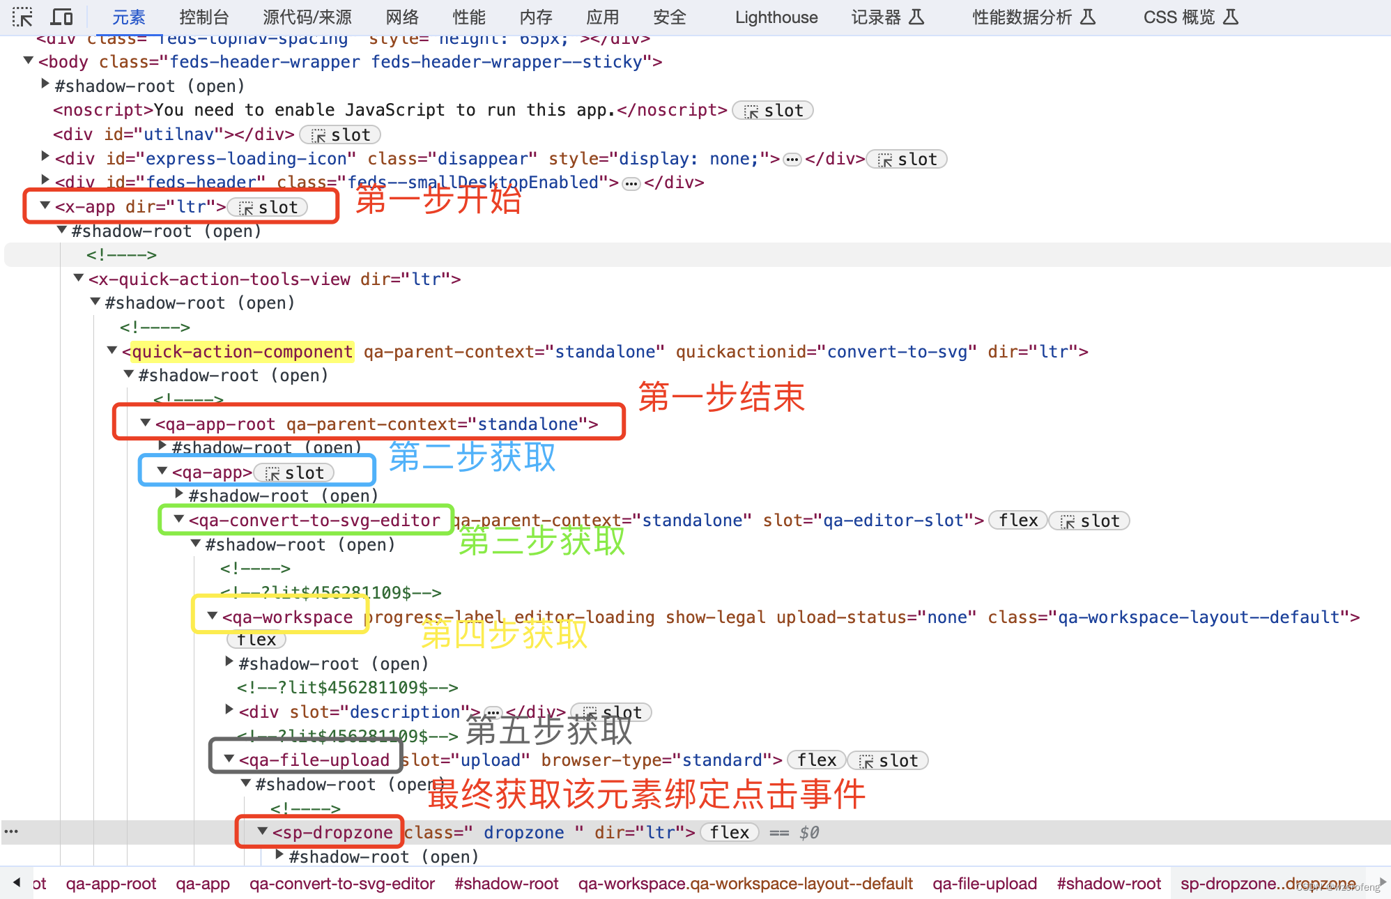Click slot badge on qa-convert-to-svg-editor
Screen dimensions: 1391x899
pyautogui.click(x=1090, y=521)
